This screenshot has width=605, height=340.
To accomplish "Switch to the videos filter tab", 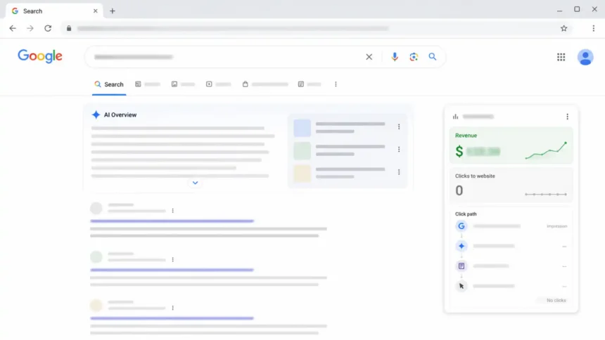I will coord(218,84).
